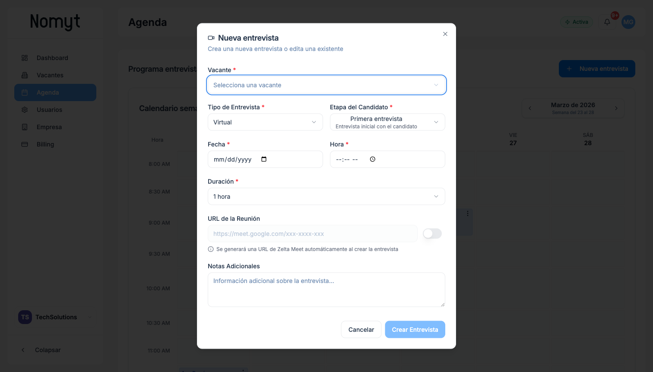Click the Cancelar button
Image resolution: width=653 pixels, height=372 pixels.
pyautogui.click(x=361, y=329)
